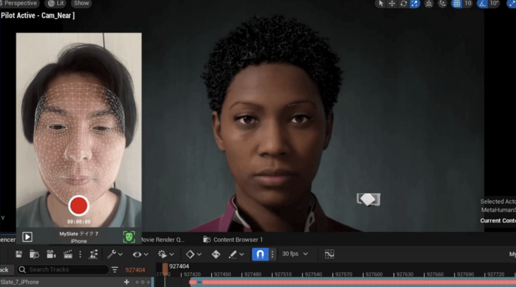
Task: Jump to previous key on Slate_7_iPhone track
Action: 137,282
